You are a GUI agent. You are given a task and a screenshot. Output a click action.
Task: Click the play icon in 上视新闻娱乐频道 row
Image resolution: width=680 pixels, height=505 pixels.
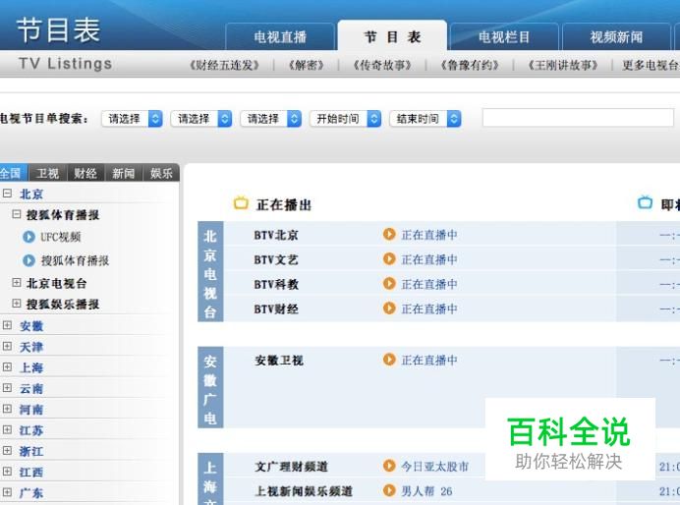point(389,490)
